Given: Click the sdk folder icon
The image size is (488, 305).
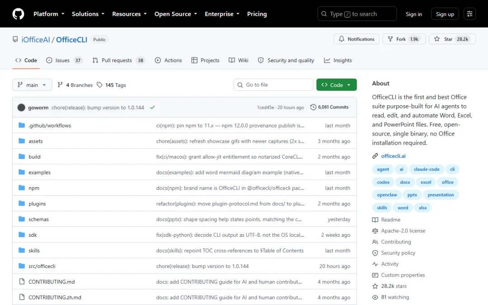Looking at the screenshot, I should 22,235.
